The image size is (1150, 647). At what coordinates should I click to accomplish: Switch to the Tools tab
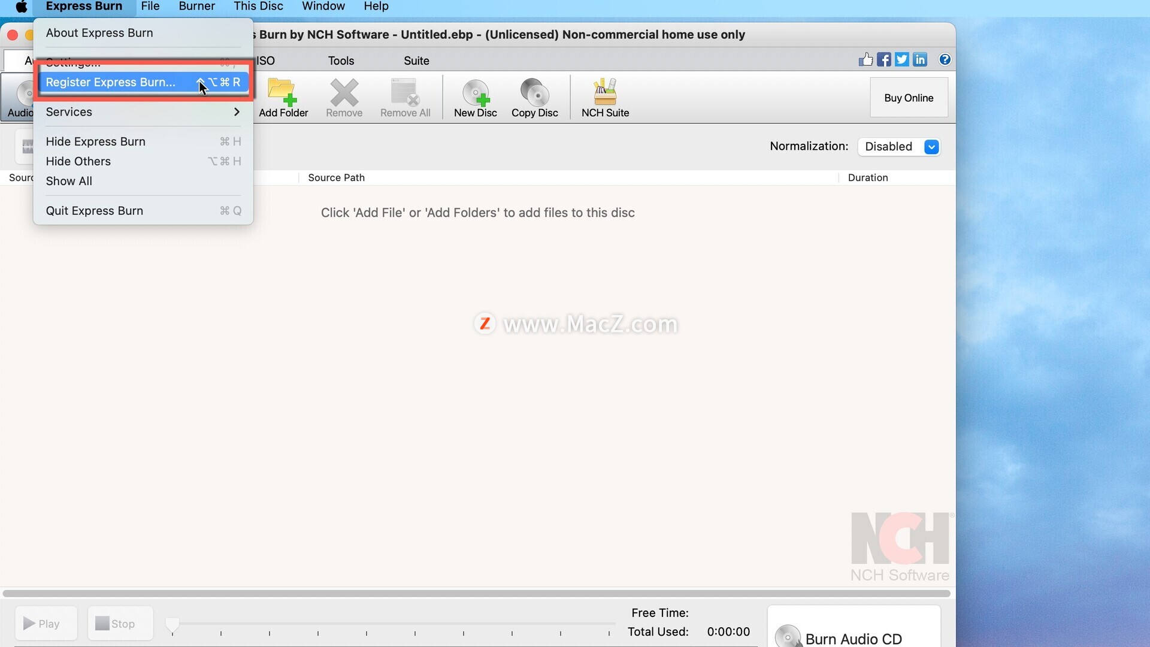[x=341, y=61]
